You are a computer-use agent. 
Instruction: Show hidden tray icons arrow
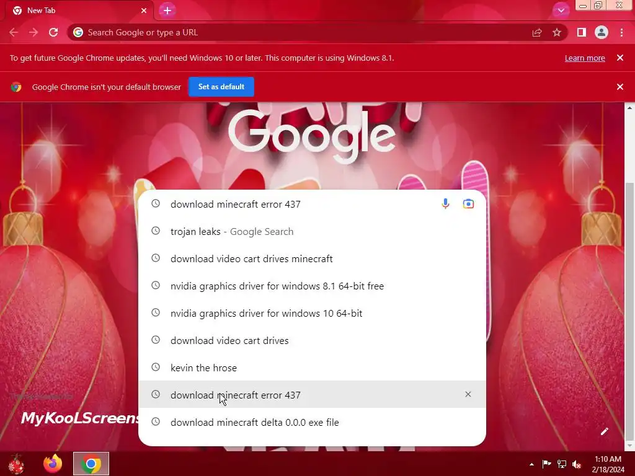(x=531, y=464)
